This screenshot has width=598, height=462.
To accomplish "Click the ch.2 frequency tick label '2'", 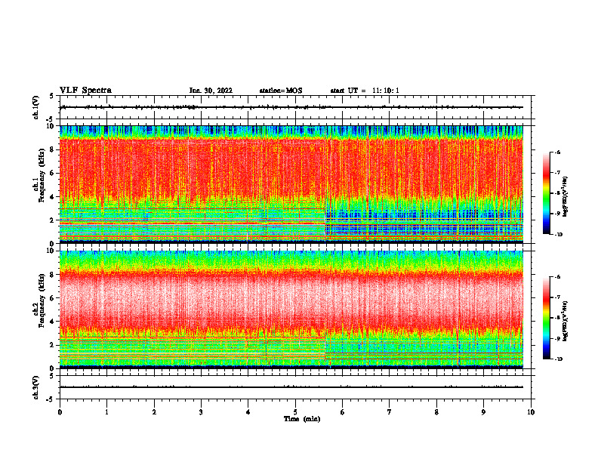I will (52, 345).
